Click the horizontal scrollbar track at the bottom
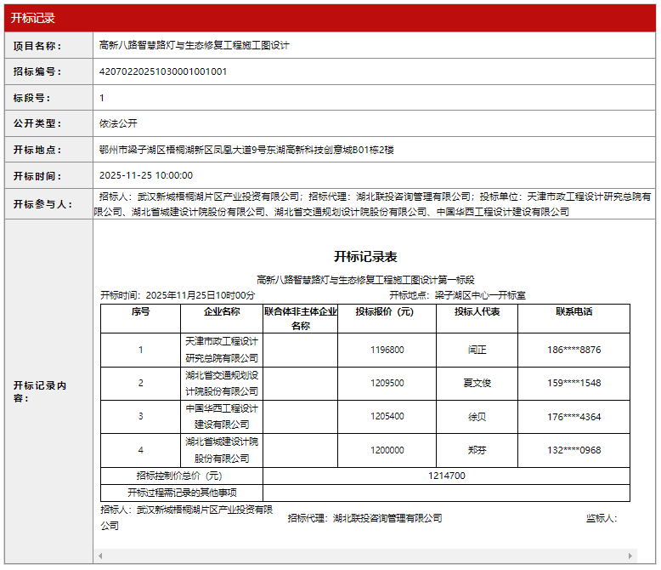The image size is (661, 570). (x=365, y=556)
